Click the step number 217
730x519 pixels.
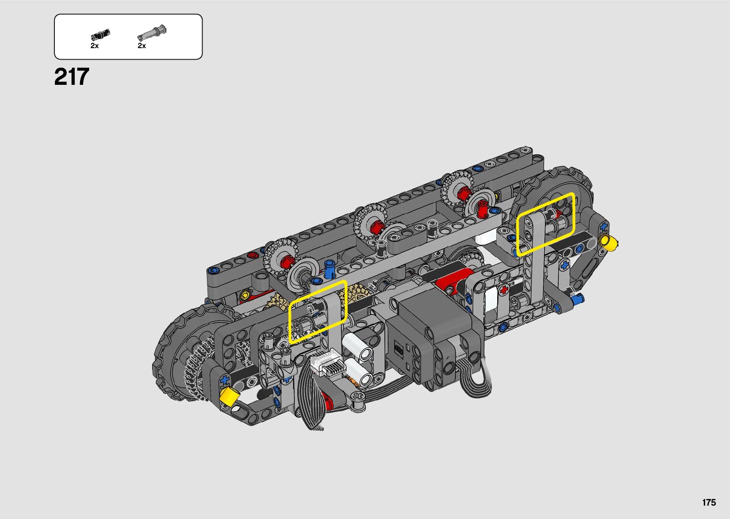[72, 77]
